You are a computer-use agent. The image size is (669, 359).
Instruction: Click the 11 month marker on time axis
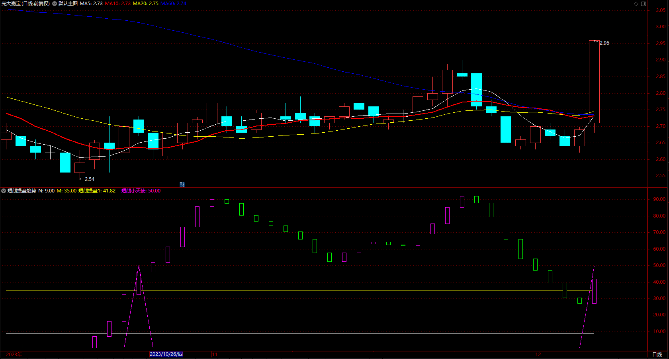[x=215, y=354]
